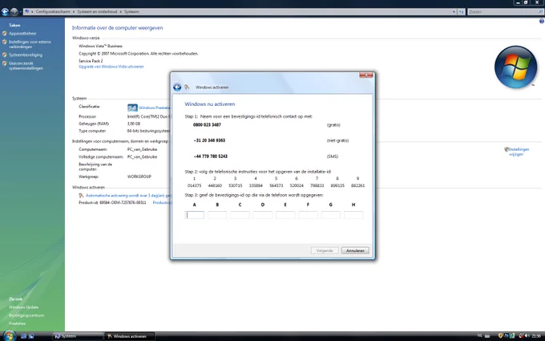Click the shield icon beside Apparaatbeheer

point(5,34)
